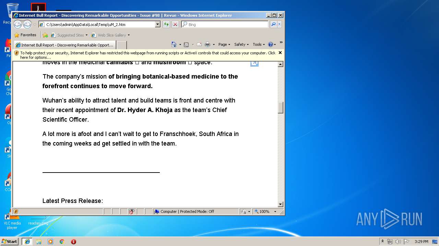Click the Read Mail envelope icon

[x=199, y=44]
